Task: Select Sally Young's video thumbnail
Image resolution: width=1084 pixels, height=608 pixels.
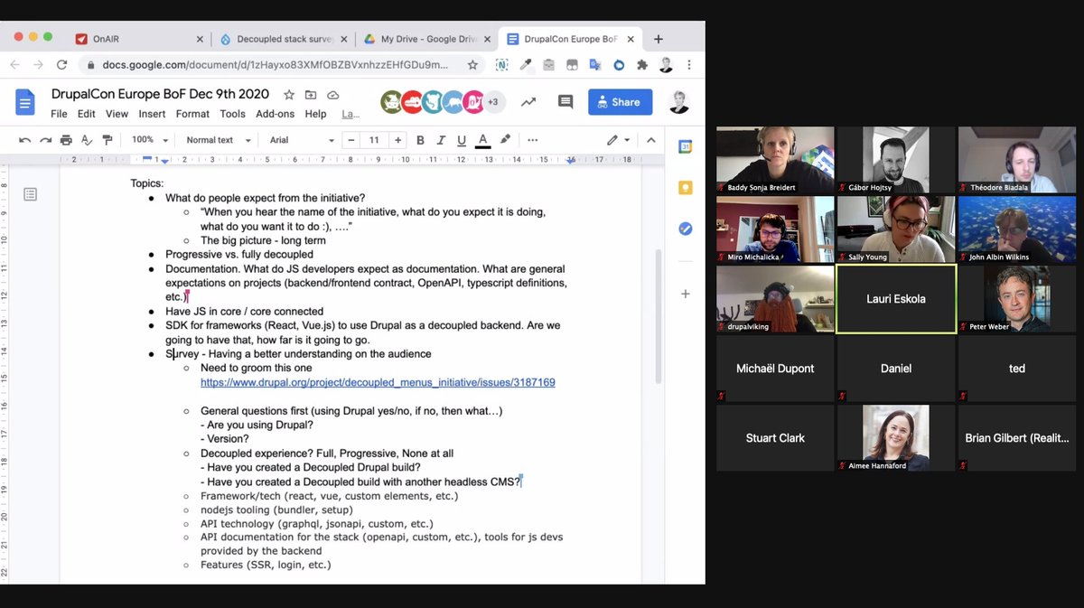Action: point(896,229)
